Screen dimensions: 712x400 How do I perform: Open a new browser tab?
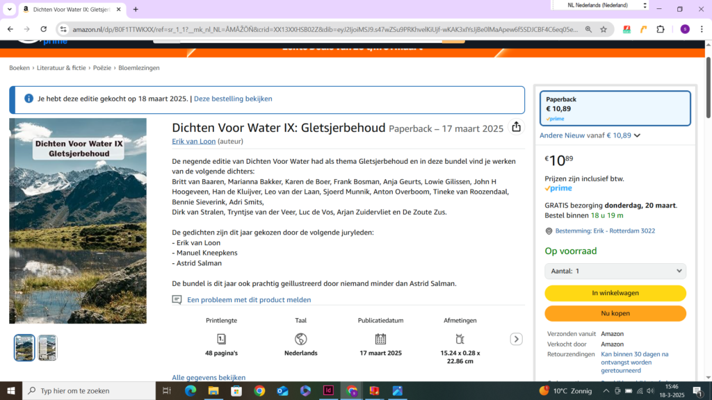point(136,10)
